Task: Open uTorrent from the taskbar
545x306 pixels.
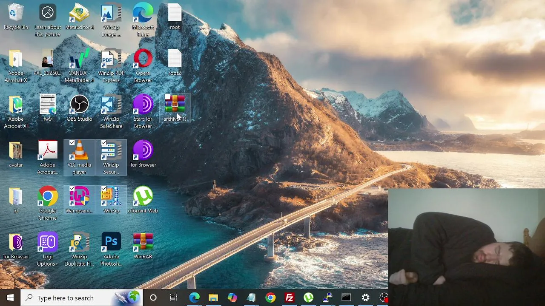Action: tap(308, 297)
